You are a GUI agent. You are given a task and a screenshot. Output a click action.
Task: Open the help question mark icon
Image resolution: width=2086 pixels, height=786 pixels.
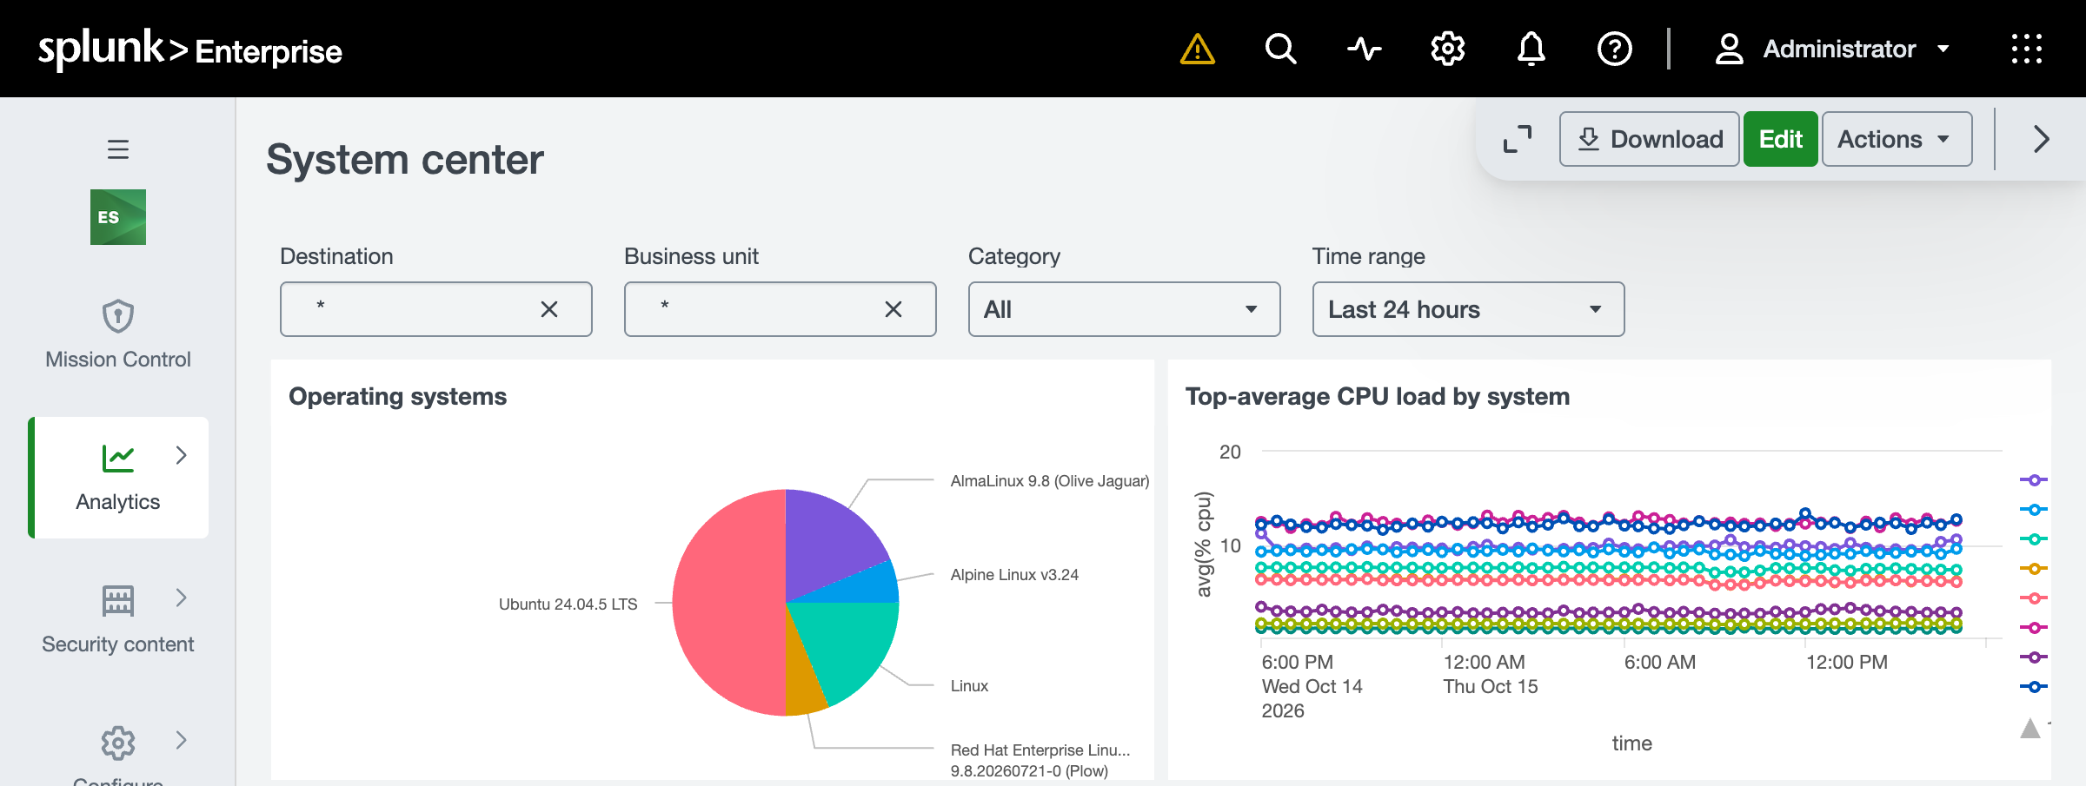click(1614, 49)
